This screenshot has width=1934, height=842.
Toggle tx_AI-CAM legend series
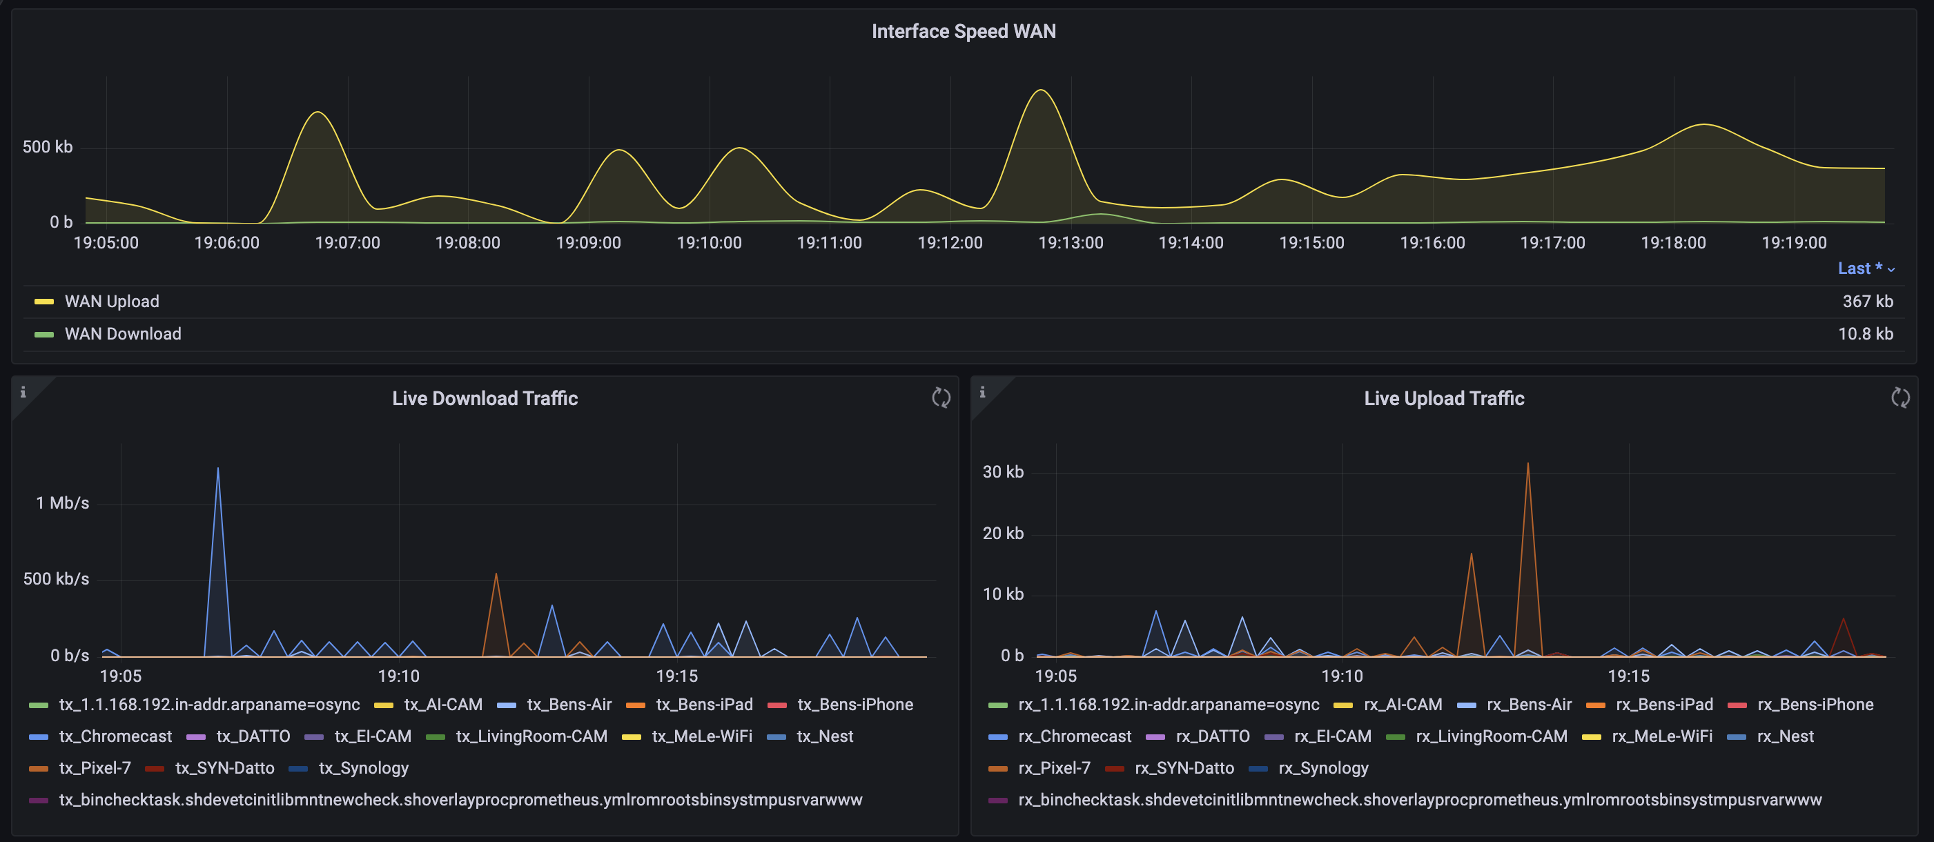tap(443, 705)
